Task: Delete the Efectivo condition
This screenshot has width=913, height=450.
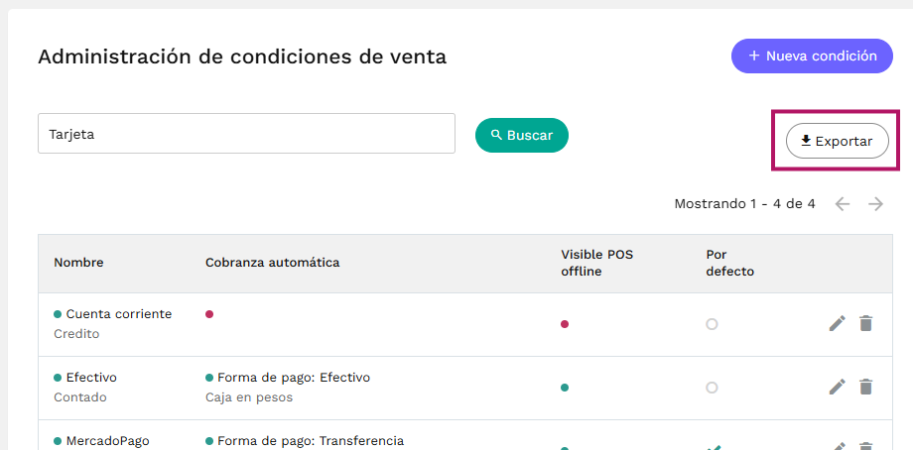Action: pyautogui.click(x=865, y=387)
